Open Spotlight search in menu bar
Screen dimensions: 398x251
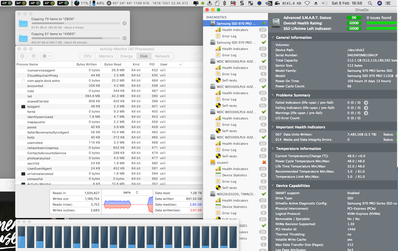(370, 3)
